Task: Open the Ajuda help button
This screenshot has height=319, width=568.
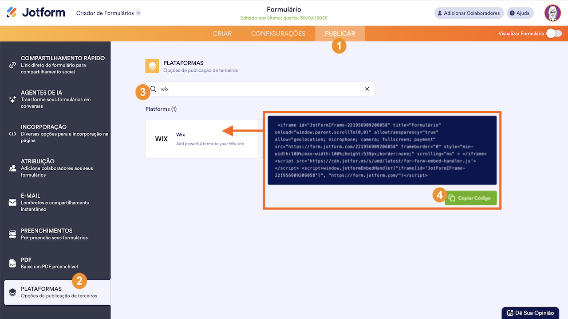Action: click(x=519, y=13)
